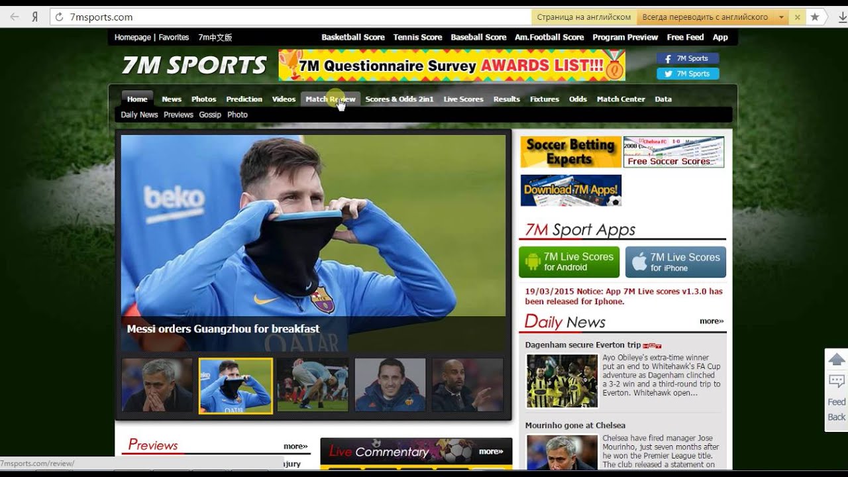The width and height of the screenshot is (848, 477).
Task: Switch to 7m中文版 Chinese version
Action: (x=215, y=37)
